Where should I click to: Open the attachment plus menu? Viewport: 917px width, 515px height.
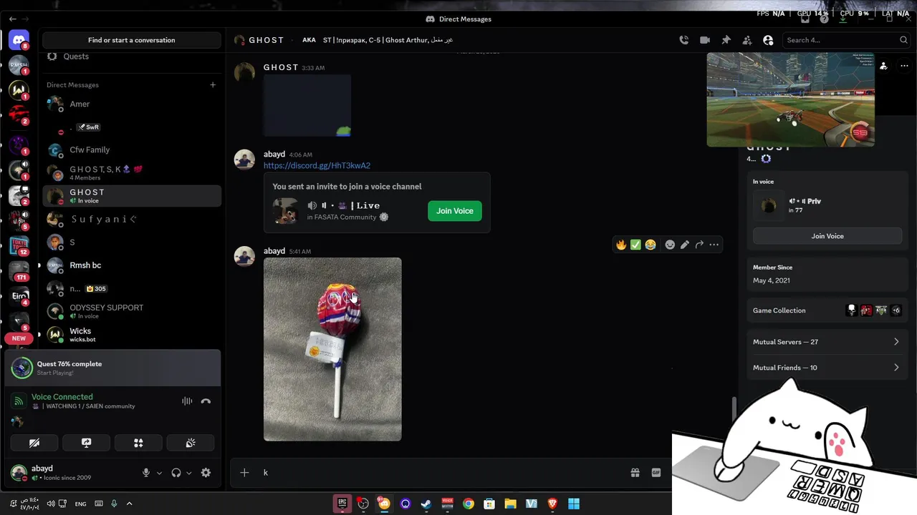244,472
